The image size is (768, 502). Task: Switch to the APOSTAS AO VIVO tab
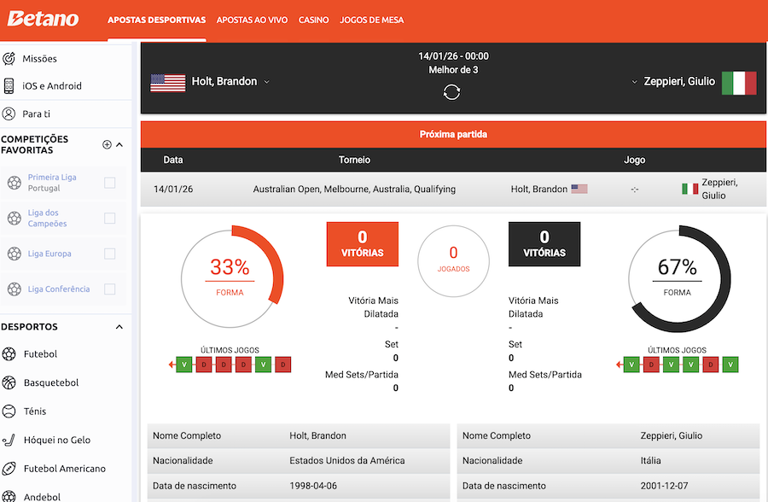[252, 20]
